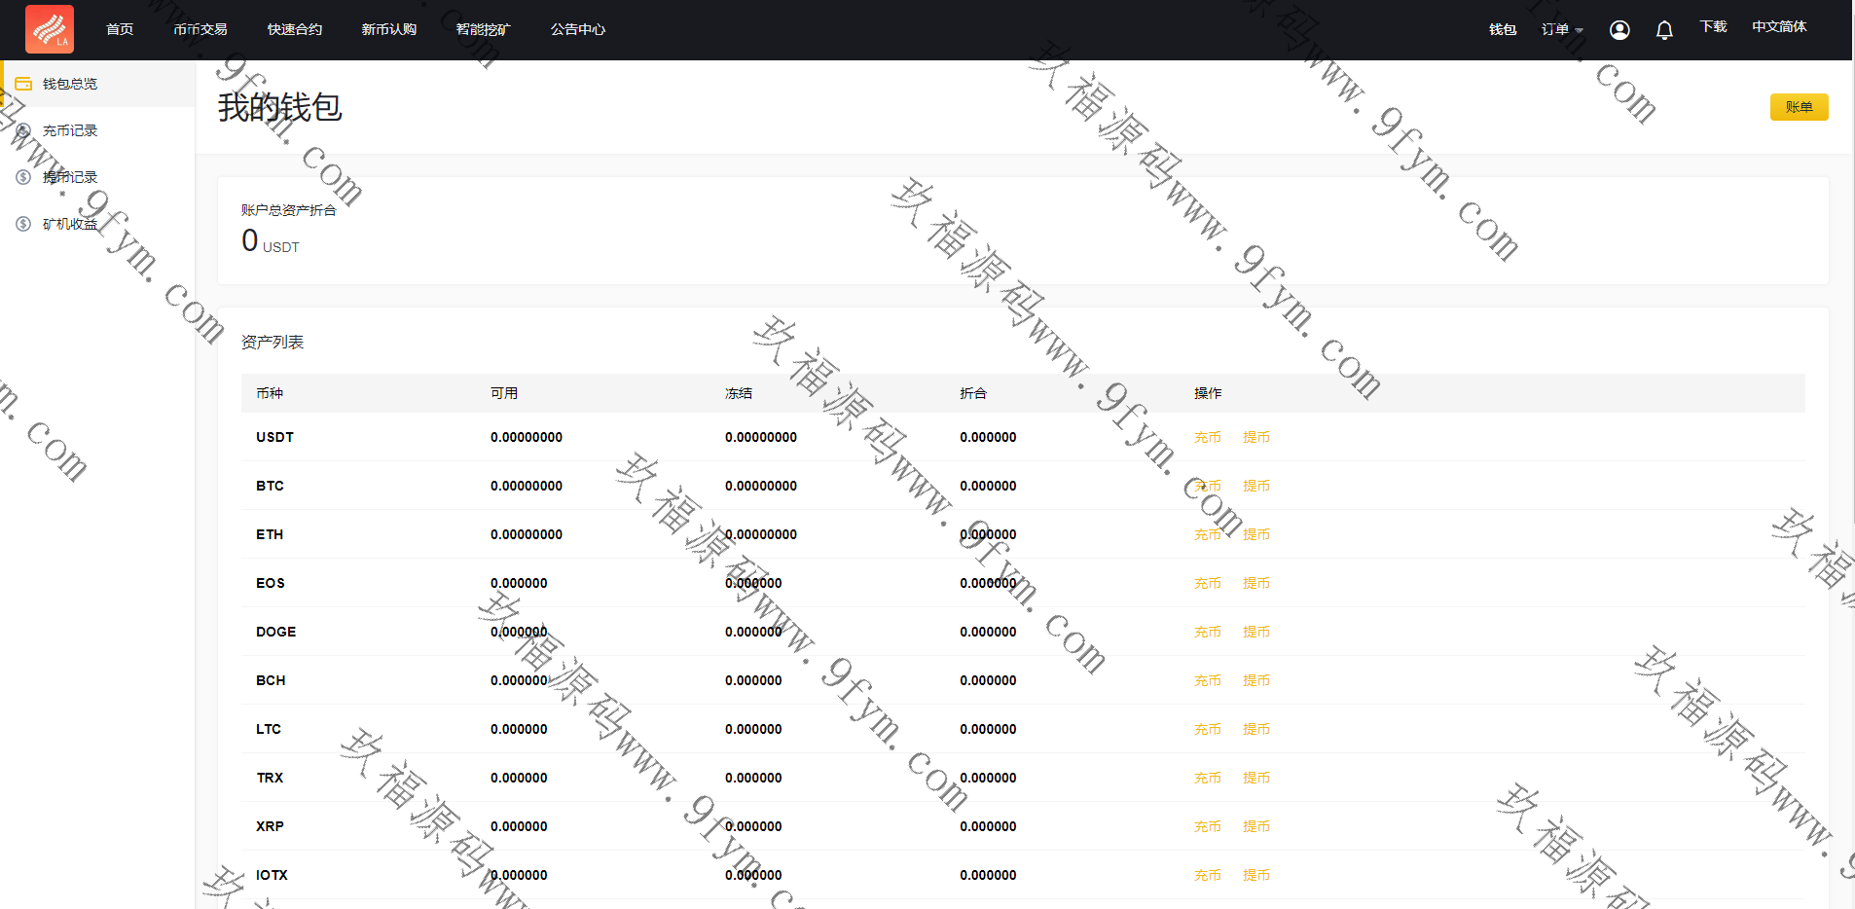The width and height of the screenshot is (1855, 909).
Task: Select 提币 in the DOGE row
Action: click(1255, 632)
